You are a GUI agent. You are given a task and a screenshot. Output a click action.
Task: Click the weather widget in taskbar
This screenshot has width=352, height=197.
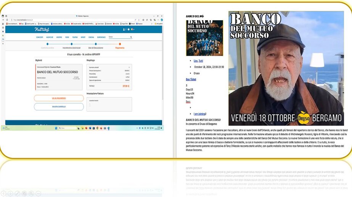point(6,128)
